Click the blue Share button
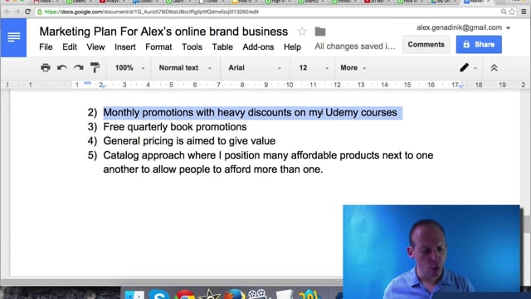 [479, 44]
